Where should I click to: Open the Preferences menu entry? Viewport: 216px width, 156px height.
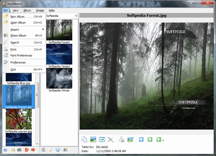pyautogui.click(x=24, y=62)
